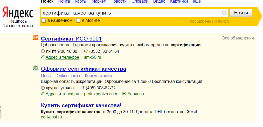Click the Беляево metro station label

[x=136, y=94]
